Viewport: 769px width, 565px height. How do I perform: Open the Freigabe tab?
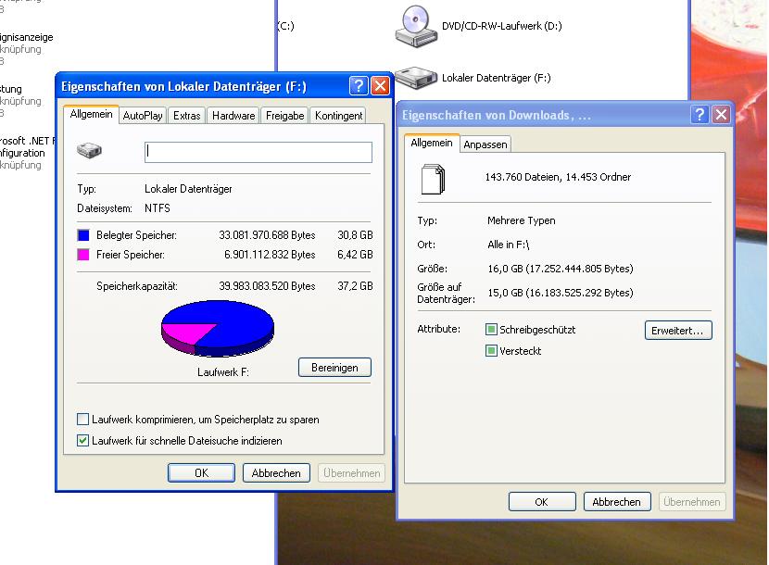[285, 116]
